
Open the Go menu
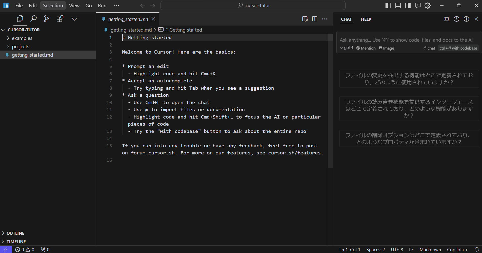tap(89, 6)
